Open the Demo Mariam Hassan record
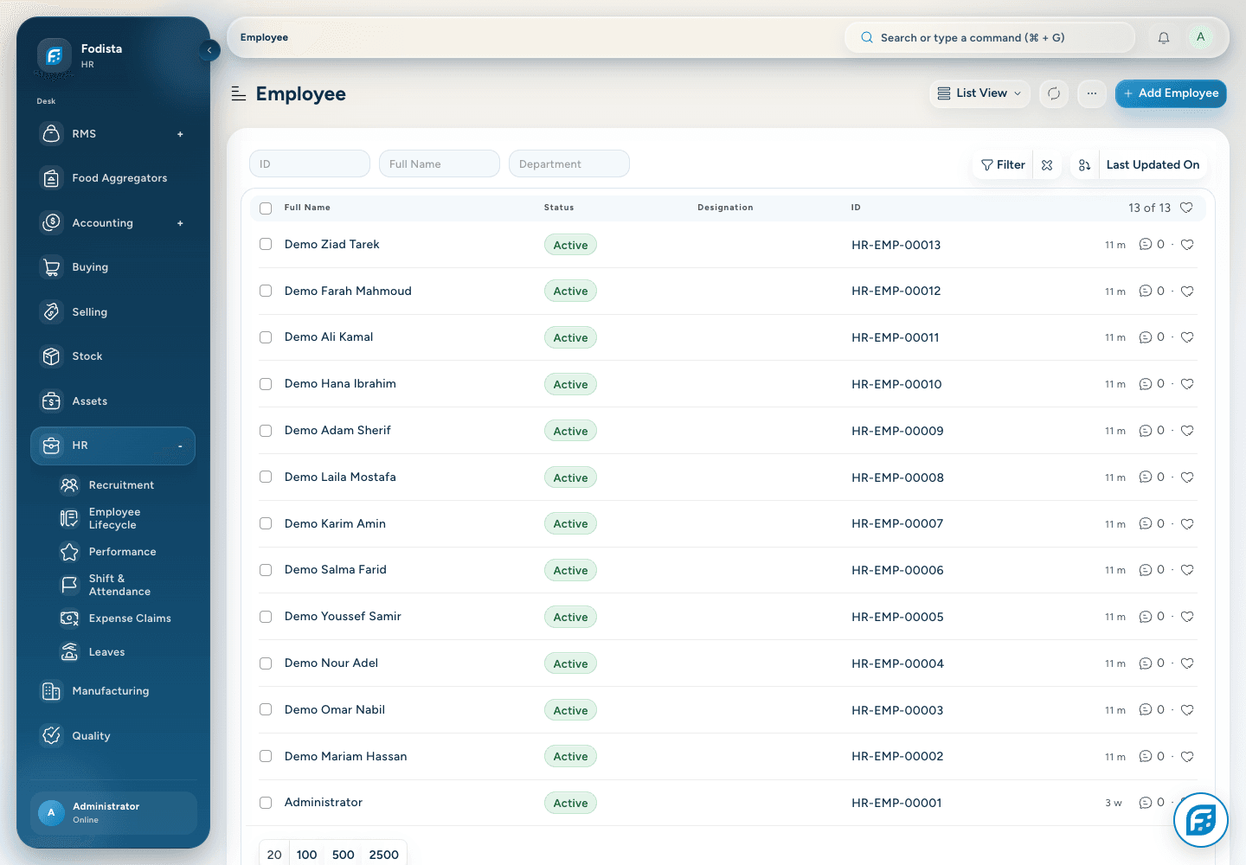 [345, 757]
